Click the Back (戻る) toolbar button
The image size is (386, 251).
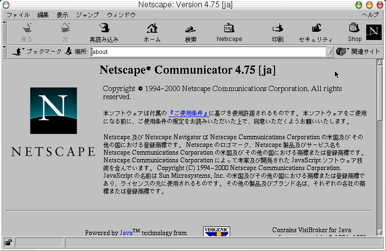(27, 33)
